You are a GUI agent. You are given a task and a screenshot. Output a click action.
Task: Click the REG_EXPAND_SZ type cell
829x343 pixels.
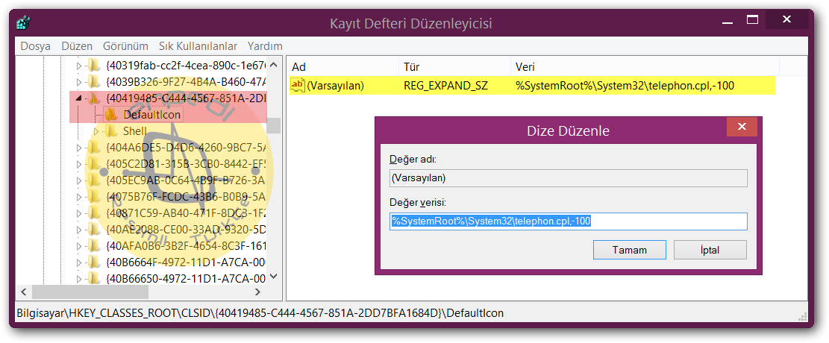[x=445, y=85]
